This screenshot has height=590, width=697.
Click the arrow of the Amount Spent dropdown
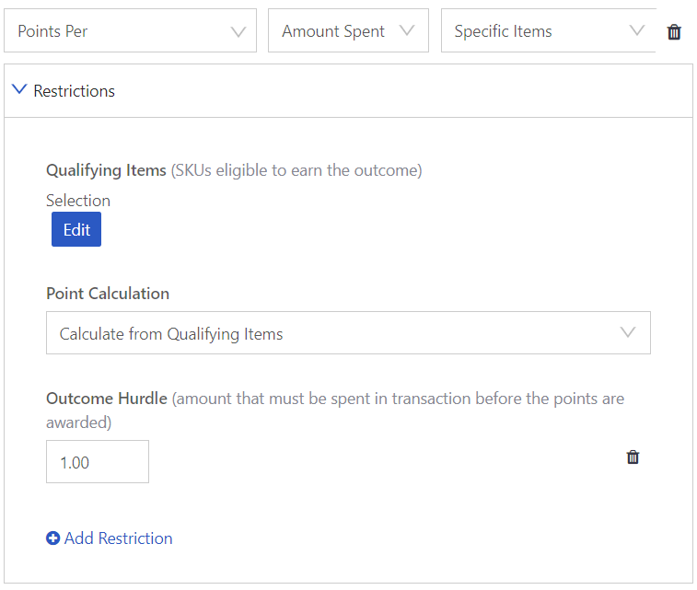[407, 30]
